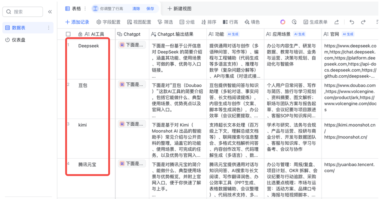
Task: Click the Chatgpt chip in kimi row
Action: 132,124
